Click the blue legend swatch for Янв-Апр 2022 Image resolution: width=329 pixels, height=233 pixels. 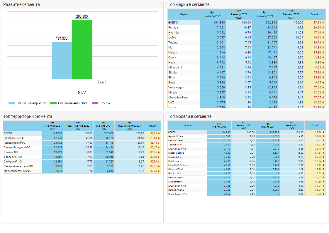click(x=12, y=103)
